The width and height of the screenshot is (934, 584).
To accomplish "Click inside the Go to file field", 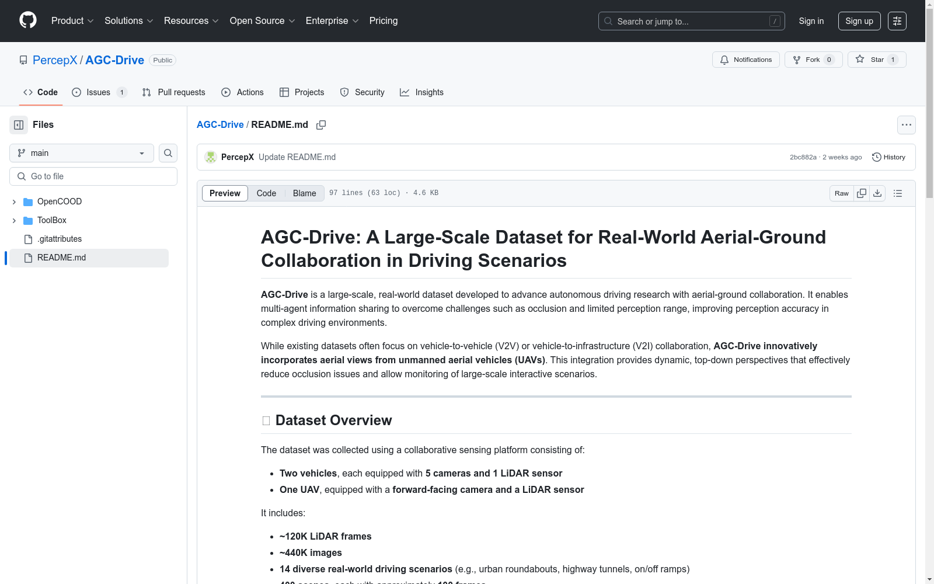I will [x=93, y=176].
